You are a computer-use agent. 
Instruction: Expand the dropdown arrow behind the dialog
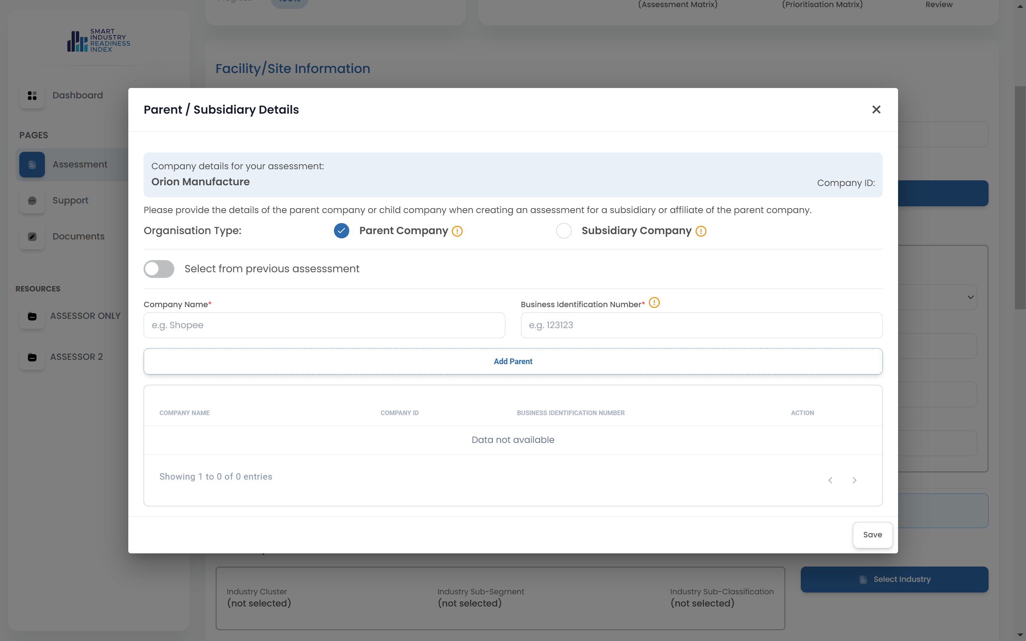coord(970,297)
